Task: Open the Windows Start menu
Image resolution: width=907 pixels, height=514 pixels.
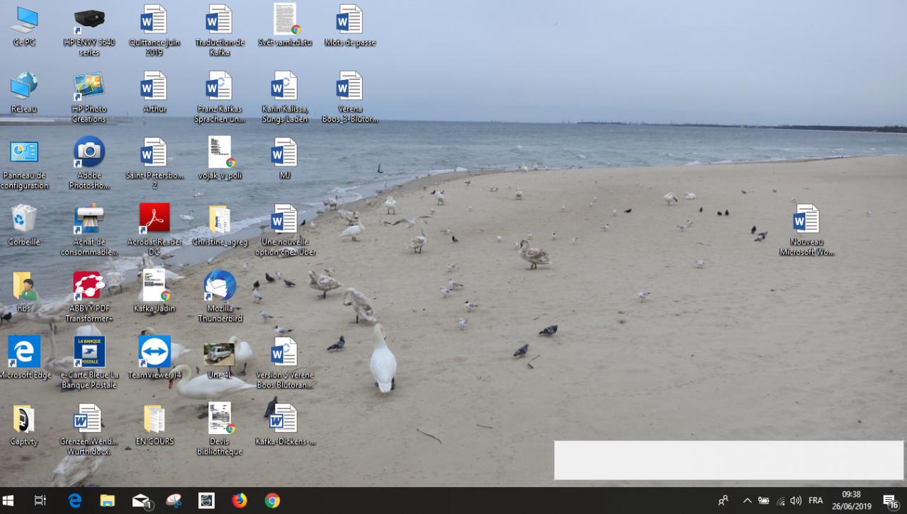Action: pos(9,501)
